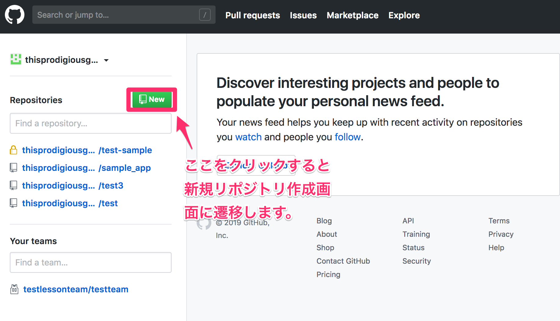
Task: Open the thisprodigiousg... /test repository link
Action: click(x=70, y=203)
